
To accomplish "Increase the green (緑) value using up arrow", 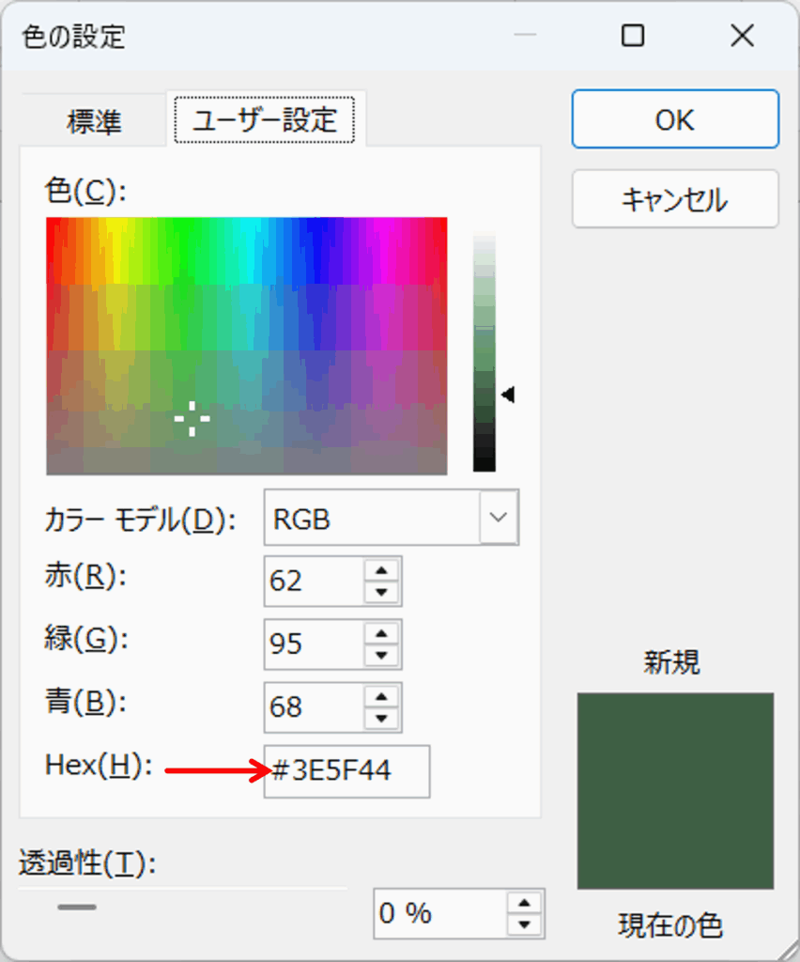I will click(x=380, y=633).
